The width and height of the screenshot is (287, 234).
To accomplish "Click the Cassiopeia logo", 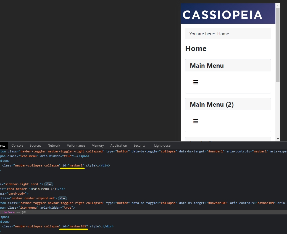I will [222, 15].
